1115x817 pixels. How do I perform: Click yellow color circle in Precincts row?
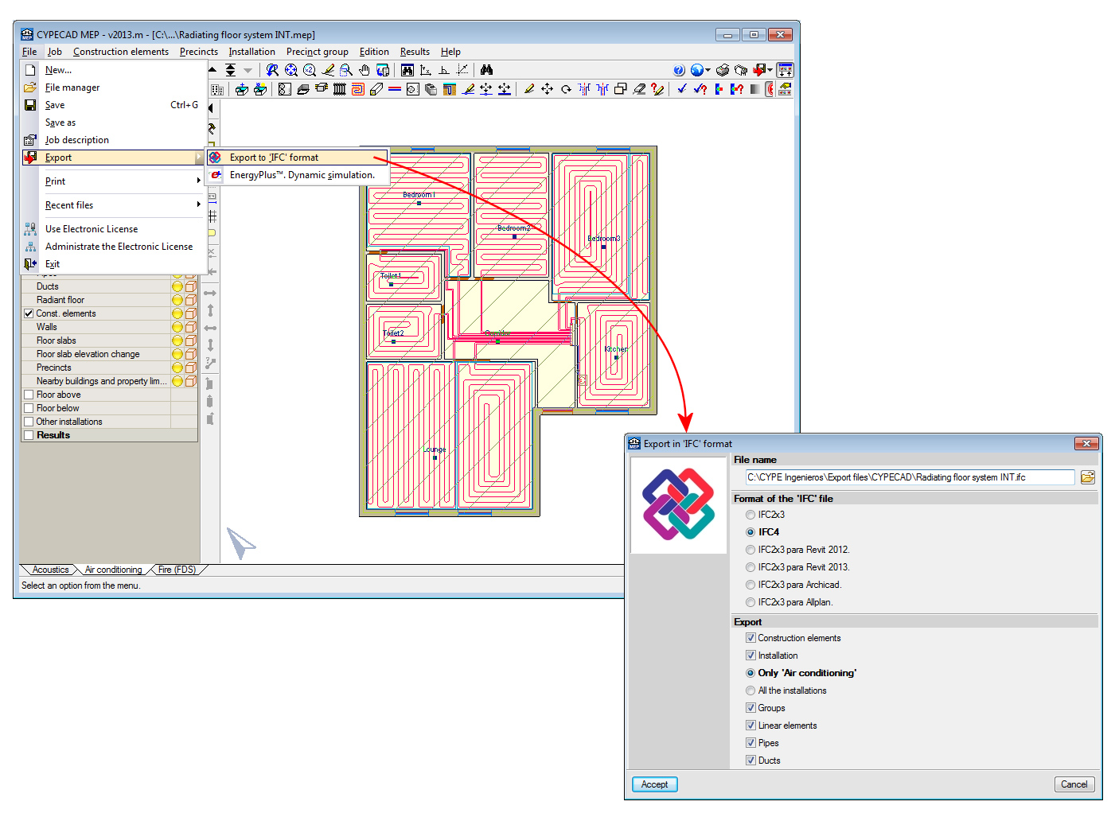(177, 368)
